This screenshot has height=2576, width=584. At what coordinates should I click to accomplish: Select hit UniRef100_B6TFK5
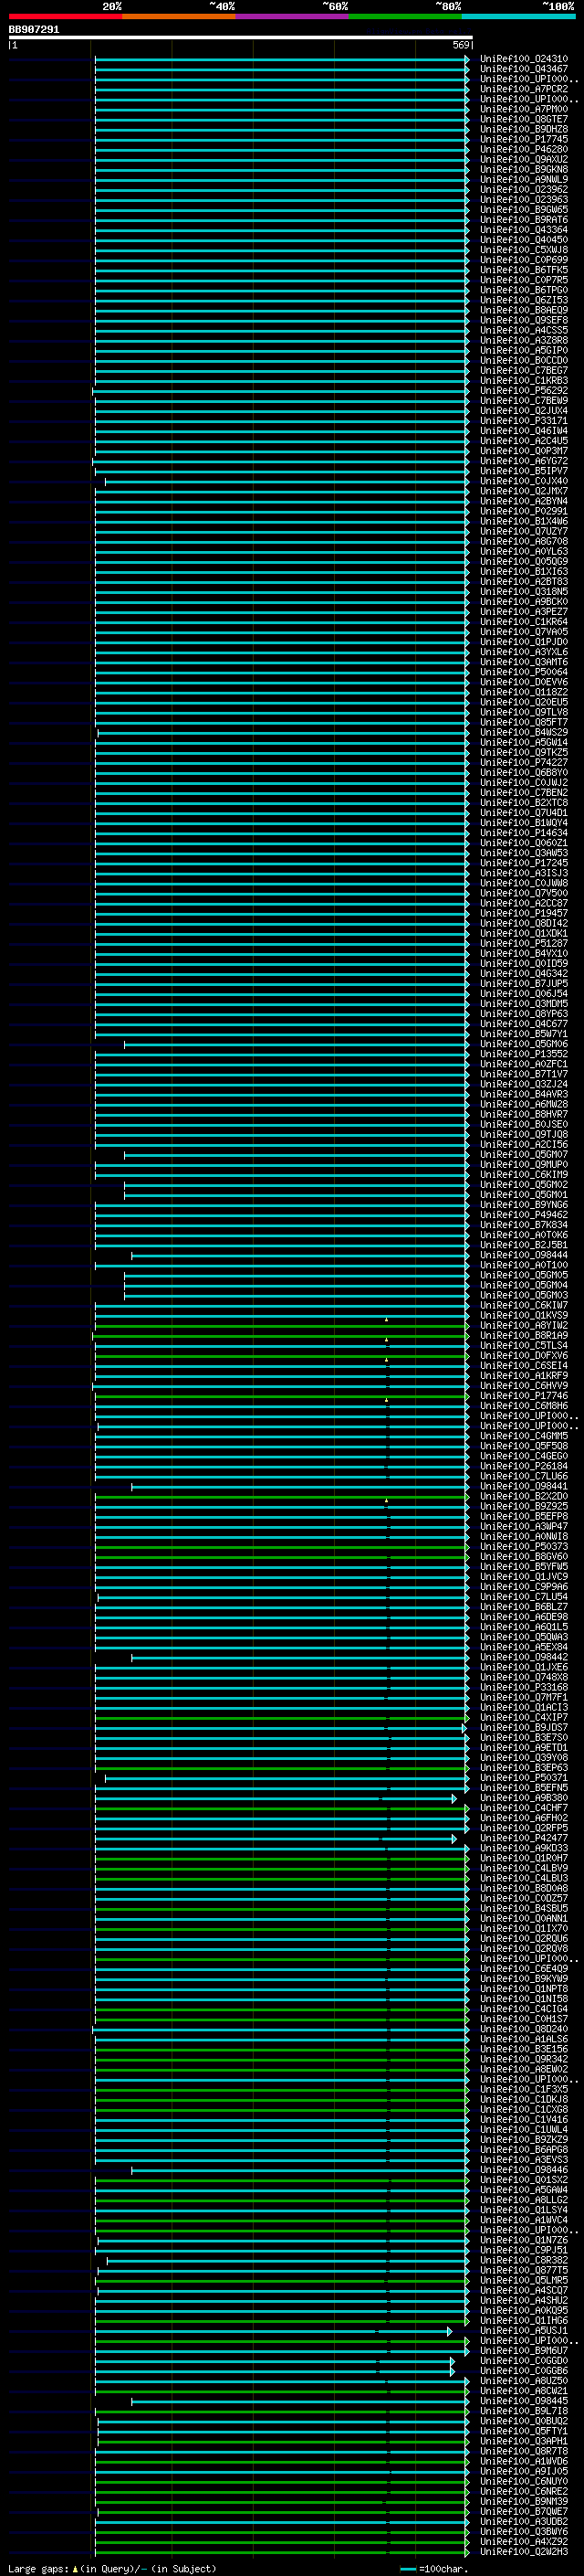click(524, 270)
